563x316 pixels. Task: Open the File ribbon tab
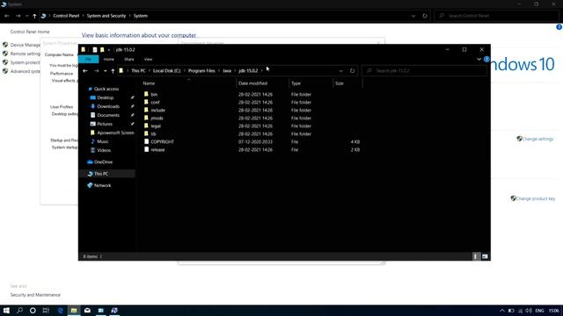pos(88,59)
